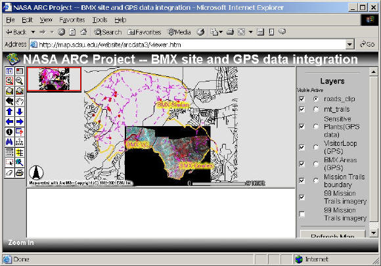Image resolution: width=381 pixels, height=266 pixels.
Task: Toggle Mission Trails boundary visibility checkbox
Action: (302, 181)
